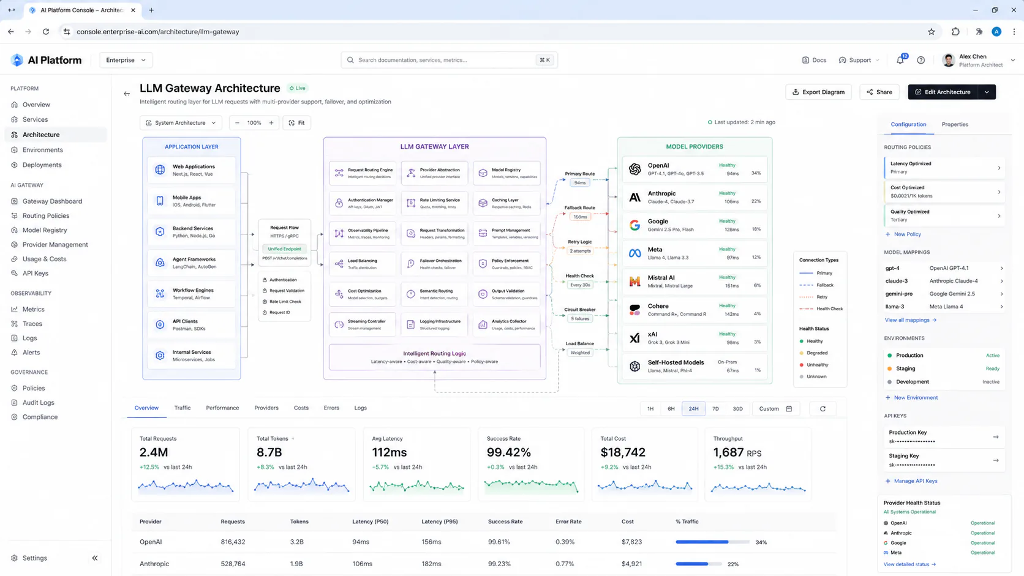Switch to the Properties tab
The height and width of the screenshot is (576, 1024).
tap(955, 124)
